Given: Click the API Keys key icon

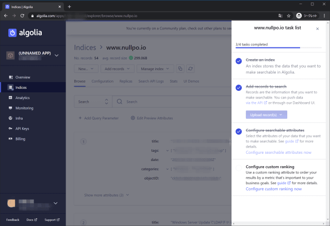Looking at the screenshot, I should click(10, 128).
